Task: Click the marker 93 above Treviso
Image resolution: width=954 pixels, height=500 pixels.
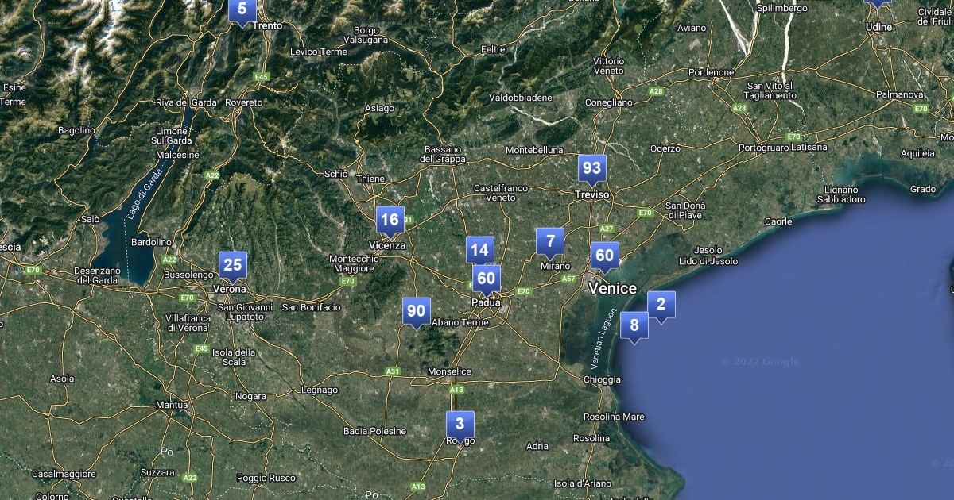Action: 591,168
